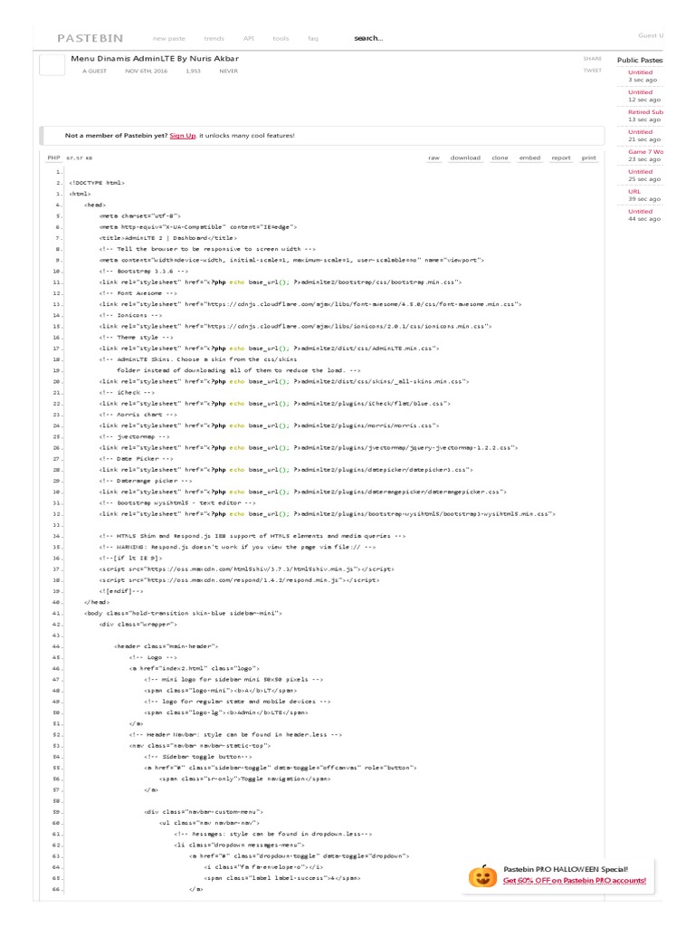Select the TWEET button beside paste title
695x927 pixels.
pyautogui.click(x=592, y=71)
